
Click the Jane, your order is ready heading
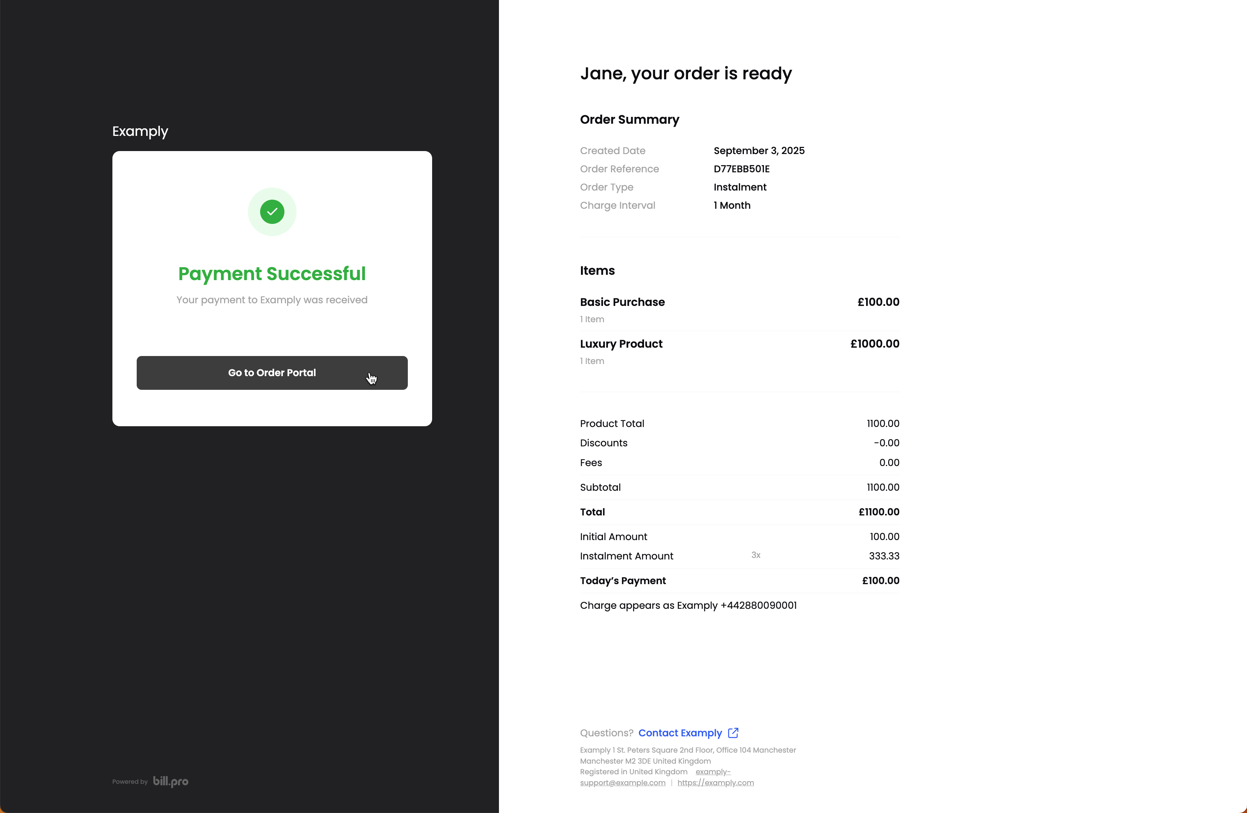pos(685,73)
